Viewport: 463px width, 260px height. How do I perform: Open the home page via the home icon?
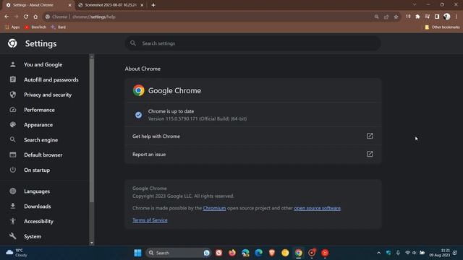click(35, 17)
